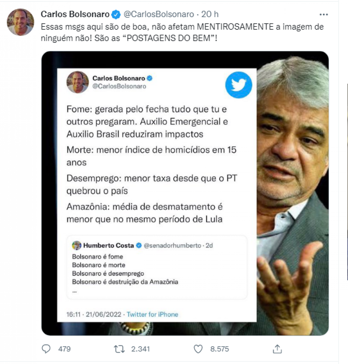Click the 479 replies count
The width and height of the screenshot is (348, 364).
point(64,349)
